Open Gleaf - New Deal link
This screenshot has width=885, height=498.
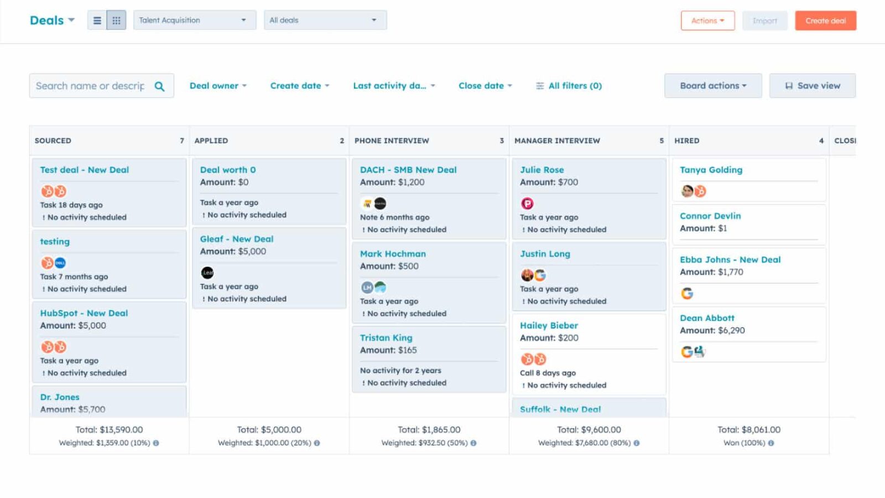pyautogui.click(x=237, y=239)
